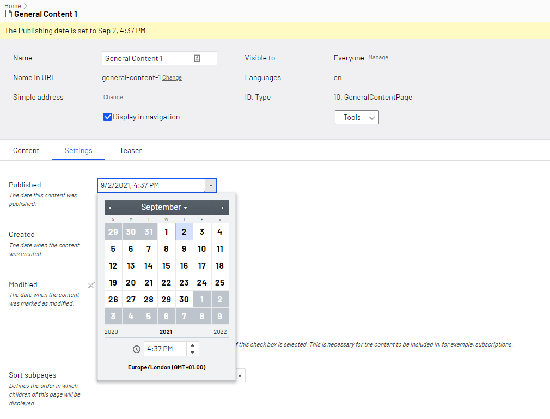550x419 pixels.
Task: Jump to year 2022 in calendar
Action: point(220,332)
